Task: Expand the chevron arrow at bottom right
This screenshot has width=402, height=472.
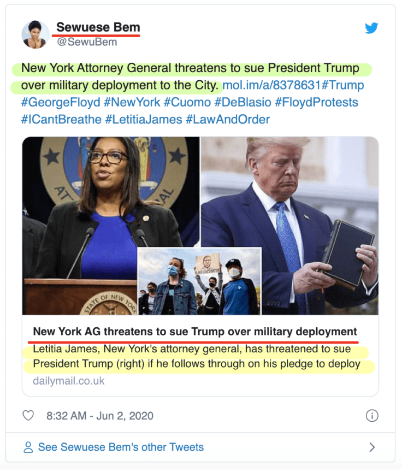Action: point(372,447)
